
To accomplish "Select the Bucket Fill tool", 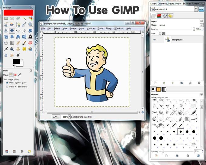I will click(6, 43).
